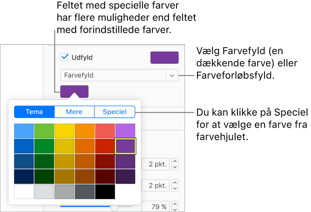Click the opacity slider handle

point(114,206)
